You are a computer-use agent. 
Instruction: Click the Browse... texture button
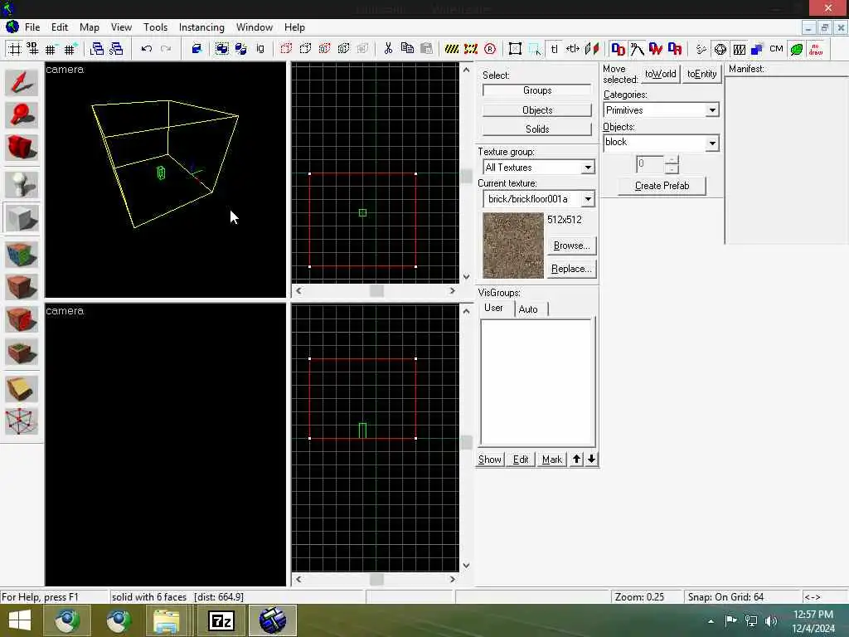571,246
